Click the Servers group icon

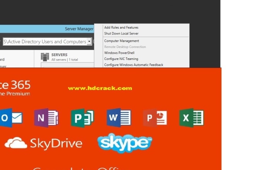[x=45, y=57]
